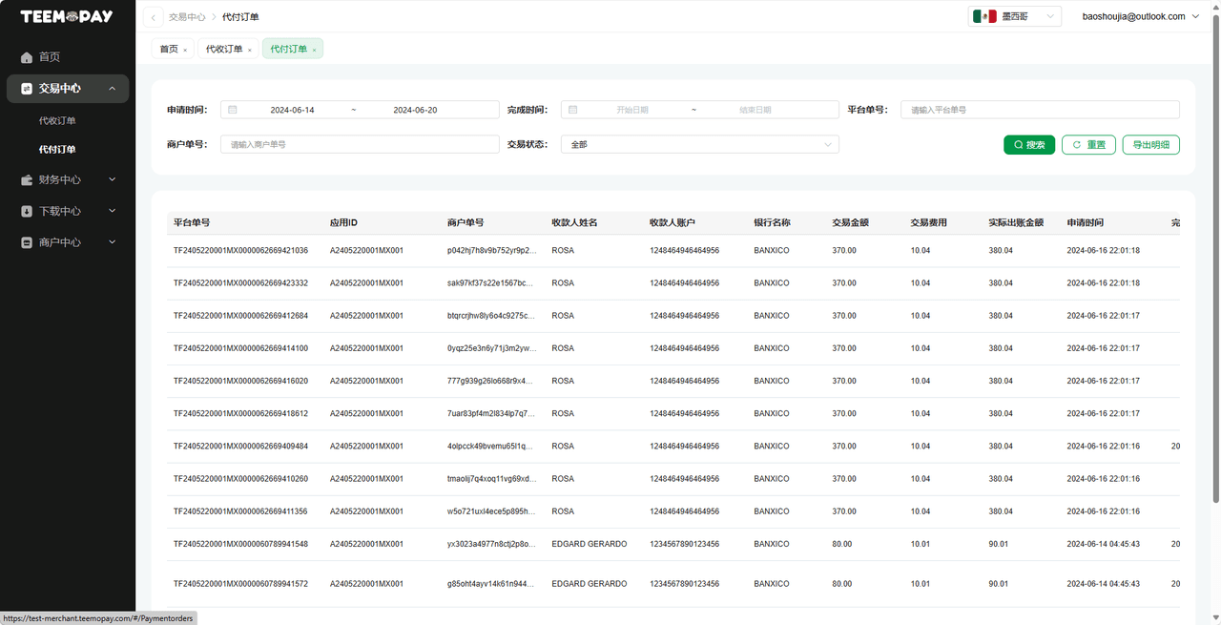Open the 交易状态 dropdown
This screenshot has width=1221, height=625.
700,145
